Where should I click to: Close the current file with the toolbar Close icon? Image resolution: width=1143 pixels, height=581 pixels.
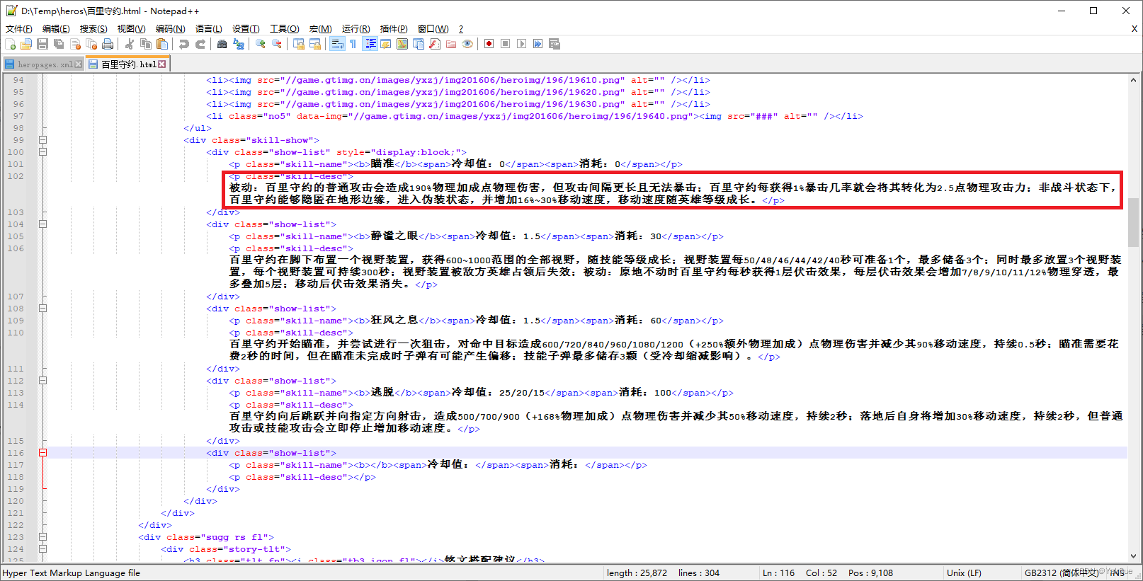tap(75, 44)
